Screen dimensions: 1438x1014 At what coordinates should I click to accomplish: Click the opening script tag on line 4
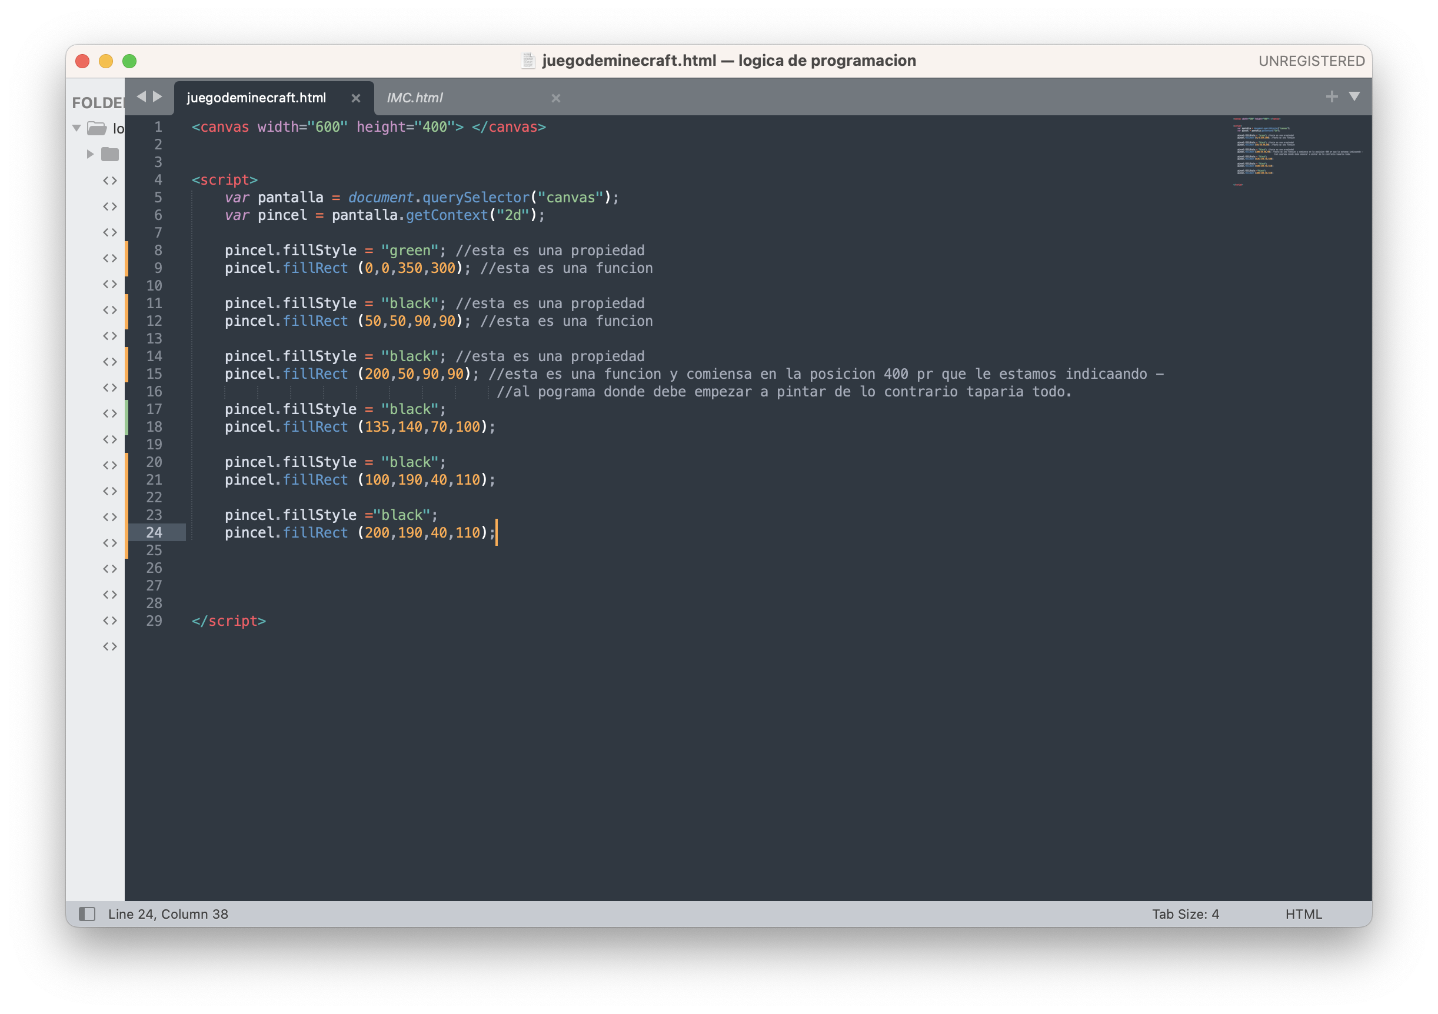pos(224,180)
